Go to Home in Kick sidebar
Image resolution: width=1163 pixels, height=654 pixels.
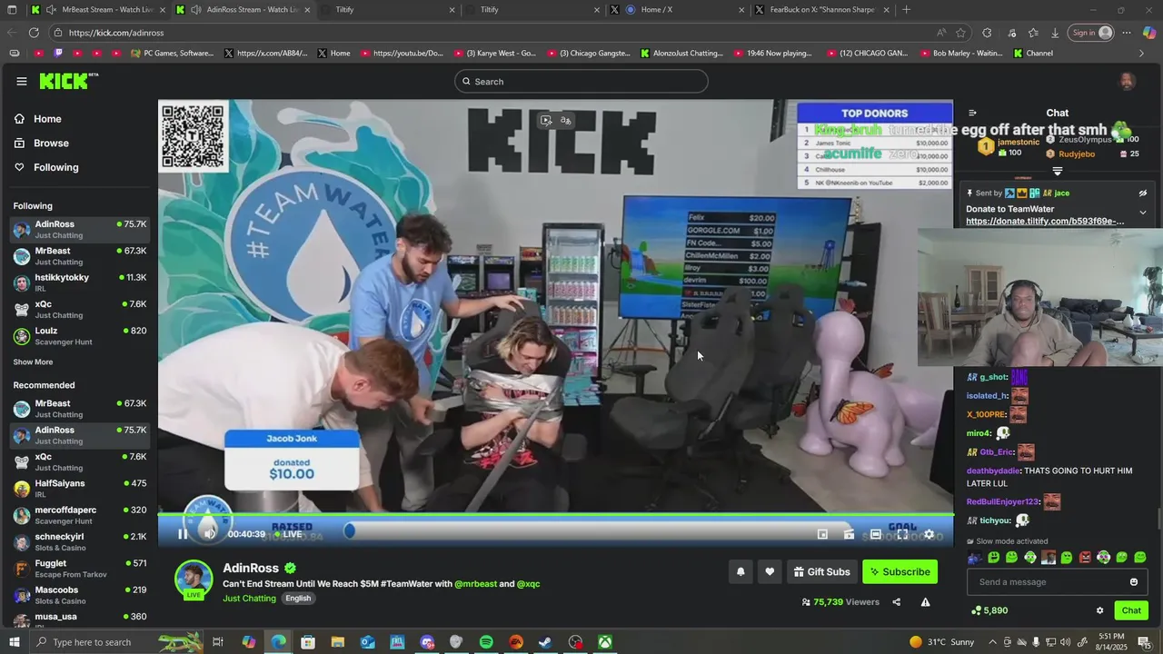point(47,119)
